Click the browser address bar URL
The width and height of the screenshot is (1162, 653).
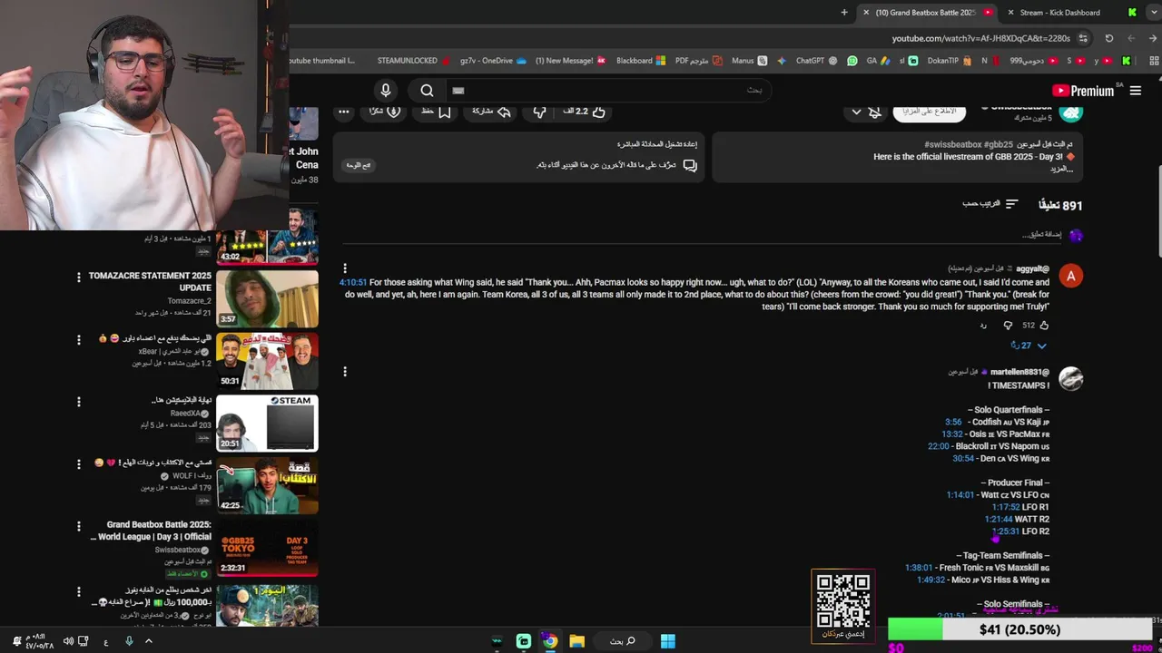pyautogui.click(x=981, y=38)
